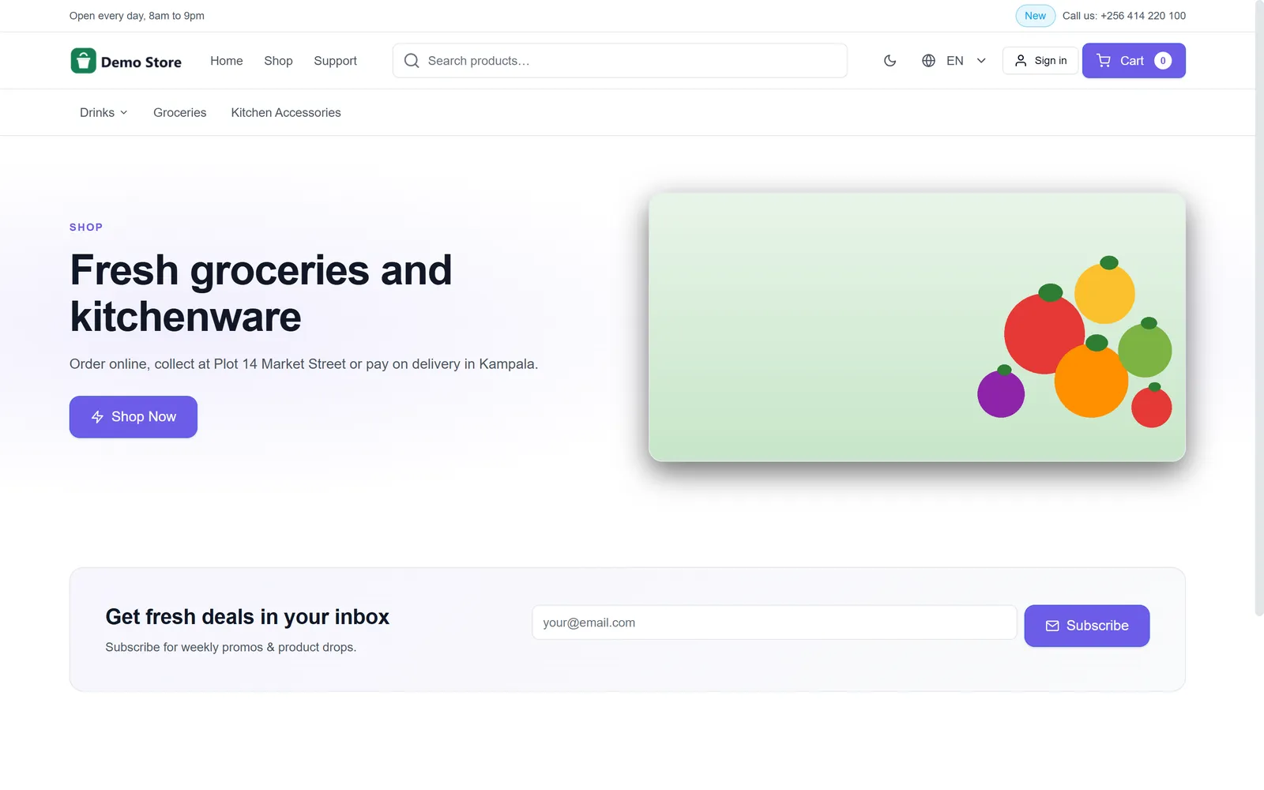Click the page vertical scrollbar
This screenshot has height=790, width=1264.
coord(1259,308)
